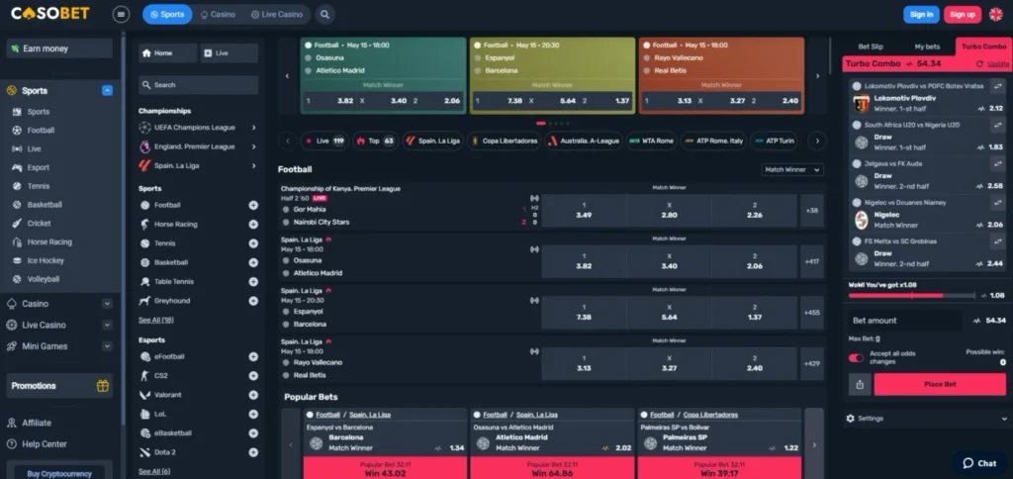Select the Copa Libertadores filter chip
Viewport: 1013px width, 479px height.
coord(504,141)
